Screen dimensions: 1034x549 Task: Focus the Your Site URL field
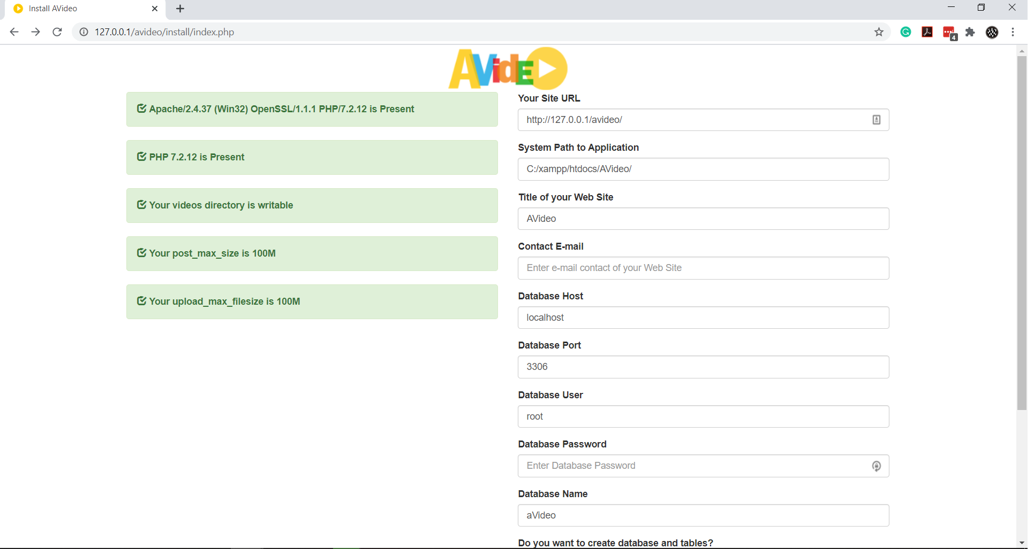point(703,120)
